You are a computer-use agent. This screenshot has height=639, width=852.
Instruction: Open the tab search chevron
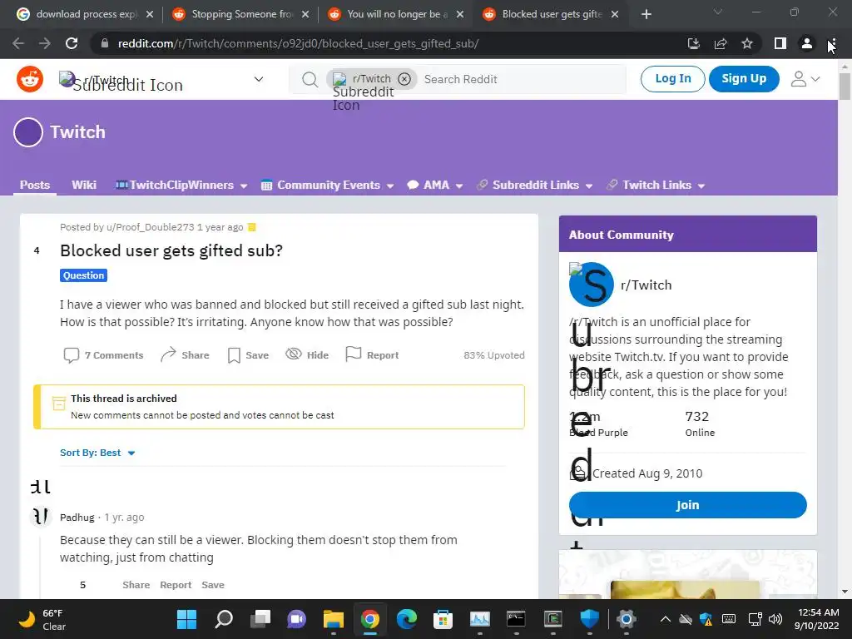[x=718, y=12]
